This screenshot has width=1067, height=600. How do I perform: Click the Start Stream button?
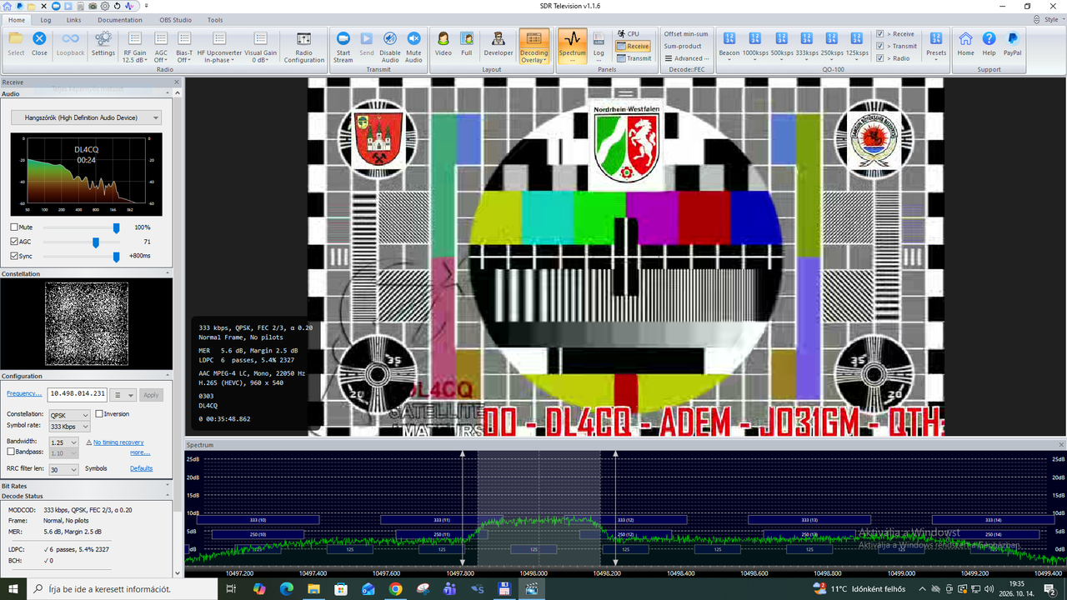(x=343, y=47)
